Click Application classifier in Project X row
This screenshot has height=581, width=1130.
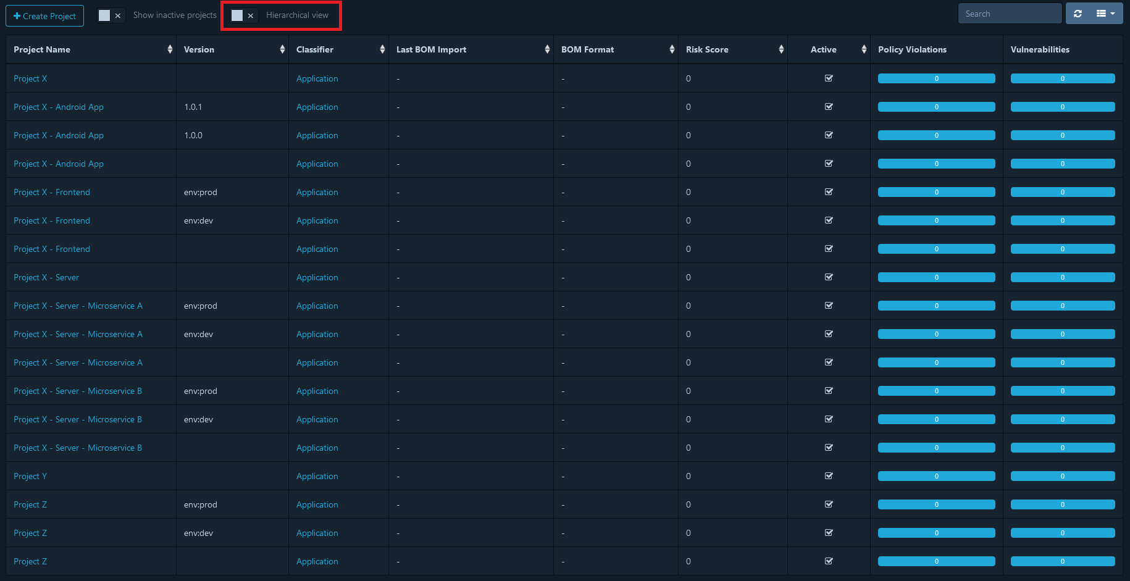coord(317,78)
